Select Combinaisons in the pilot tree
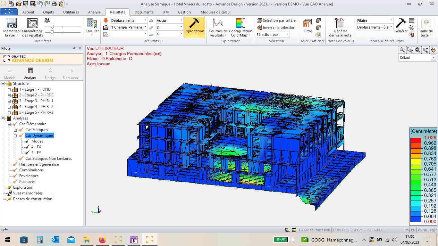This screenshot has height=246, width=438. tap(31, 170)
